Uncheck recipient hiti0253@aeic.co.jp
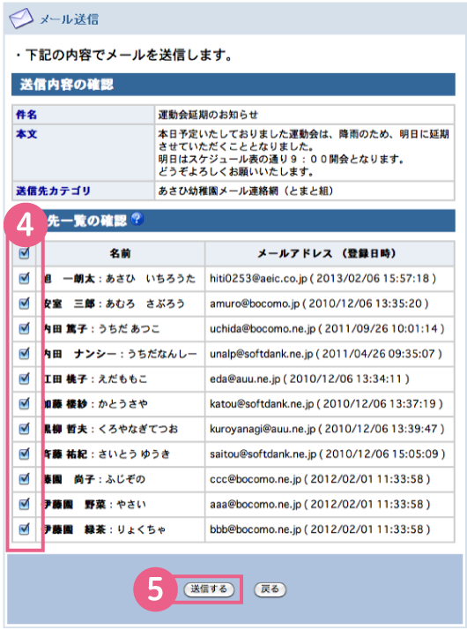Screen dimensions: 467x630 (25, 278)
